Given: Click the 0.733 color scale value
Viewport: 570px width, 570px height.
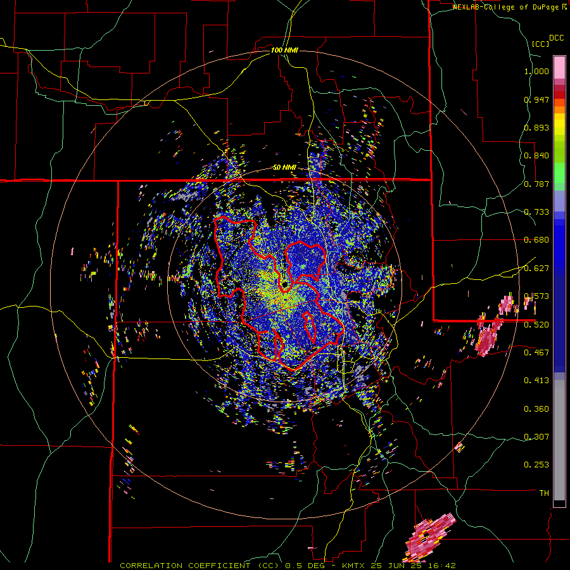Looking at the screenshot, I should (536, 212).
